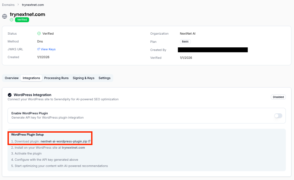This screenshot has width=294, height=180.
Task: Click the trynextnet.com page title
Action: tap(27, 14)
